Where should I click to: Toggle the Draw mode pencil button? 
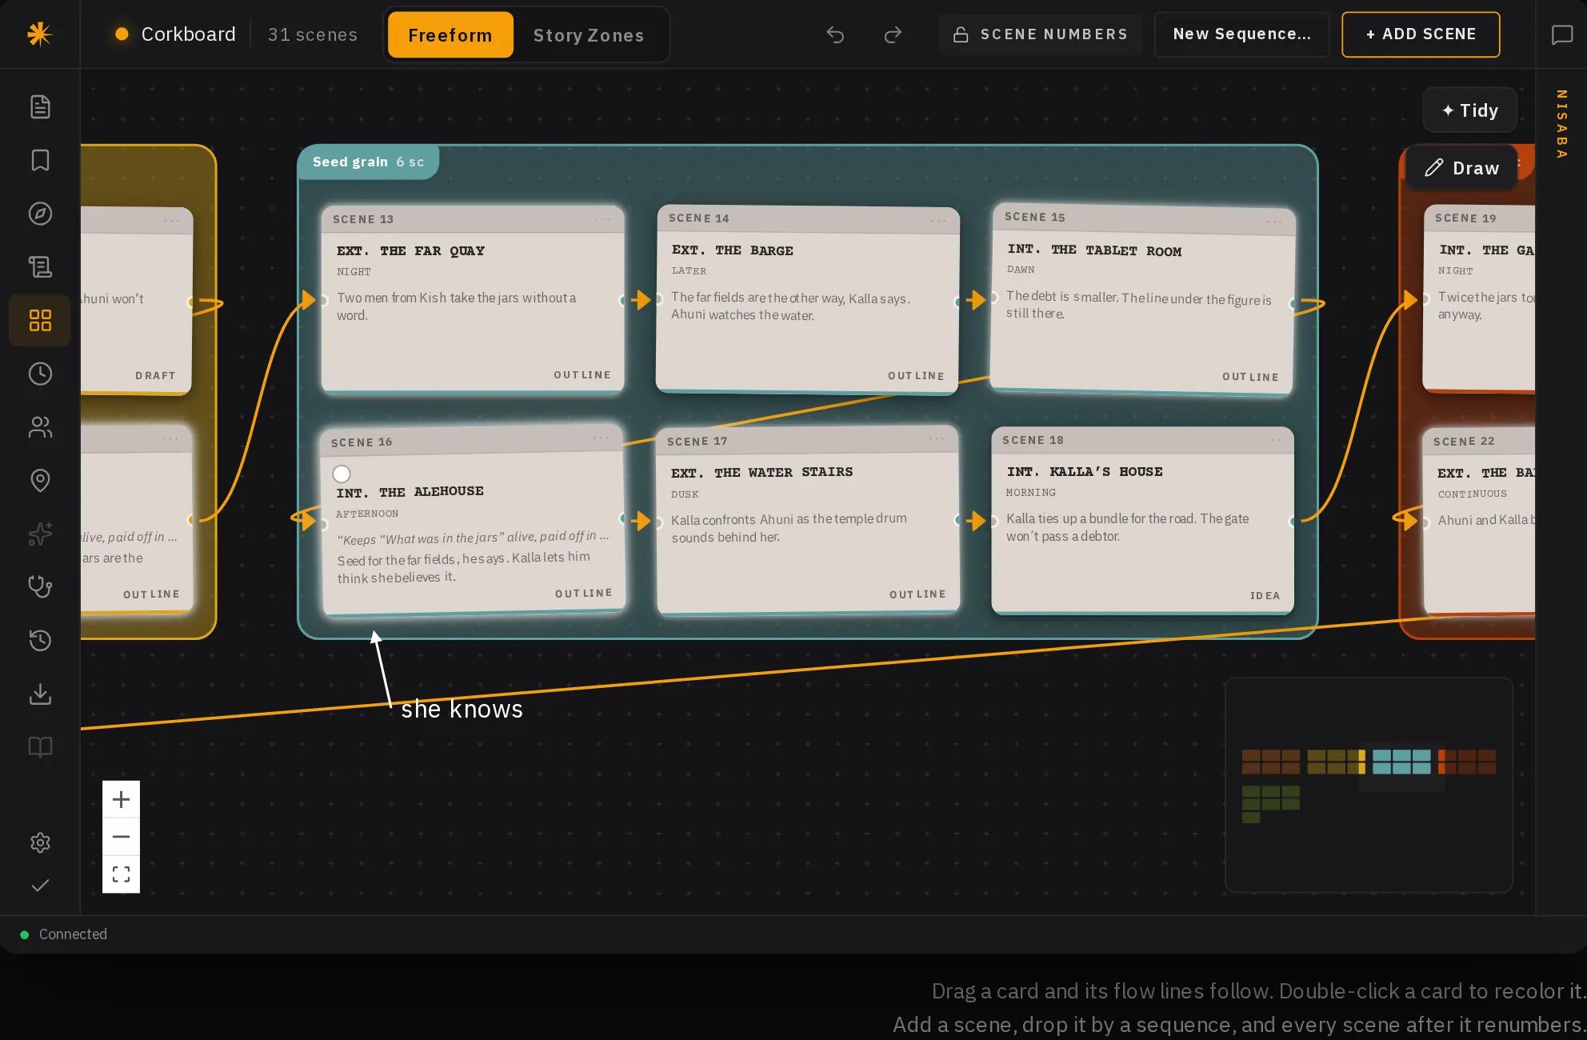tap(1461, 168)
